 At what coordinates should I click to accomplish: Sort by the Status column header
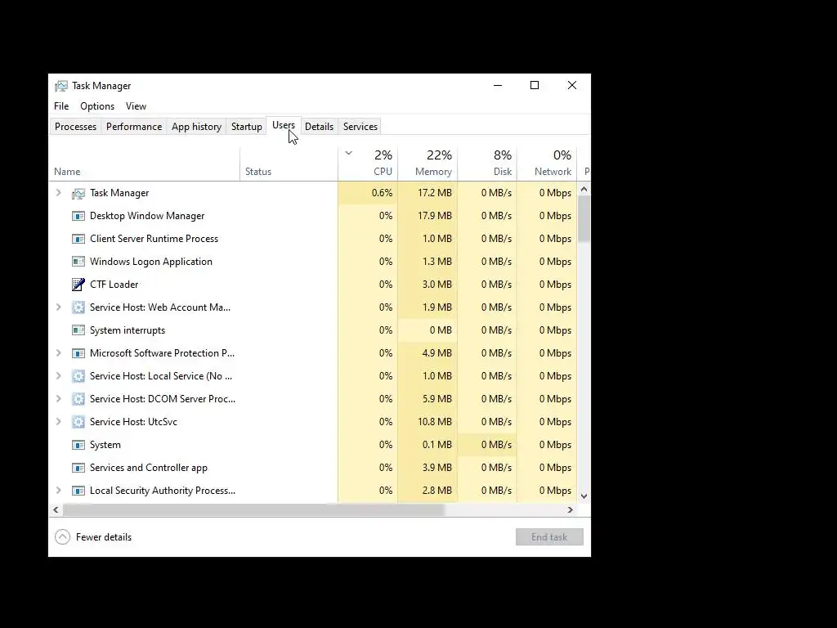pos(289,164)
